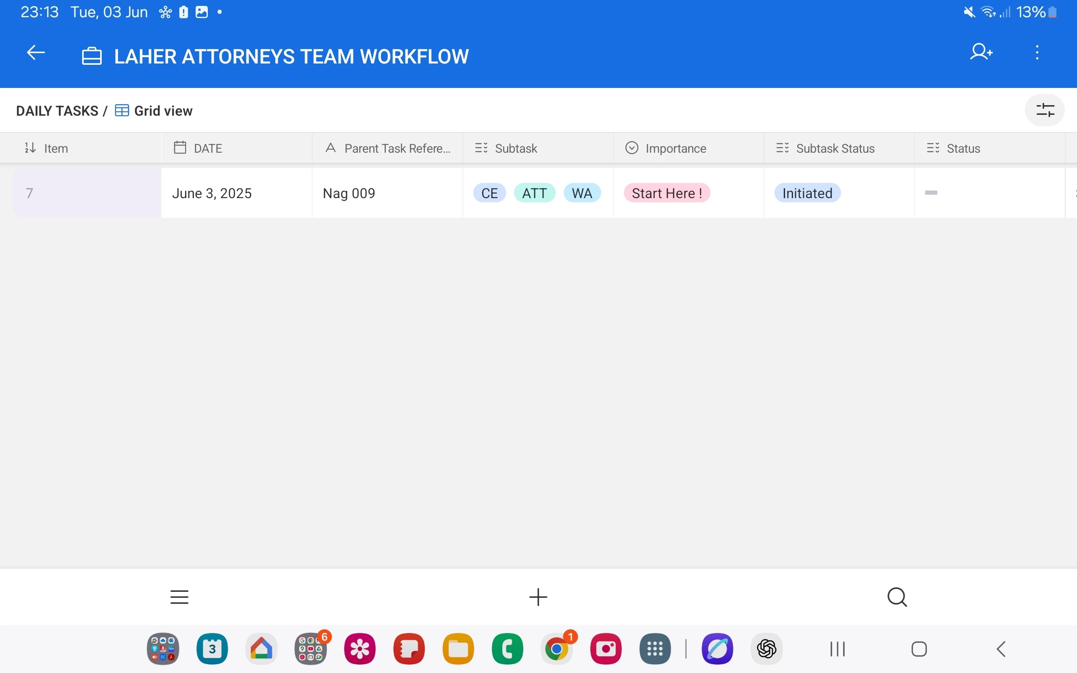Image resolution: width=1077 pixels, height=673 pixels.
Task: Tap the empty Status cell
Action: coord(990,193)
